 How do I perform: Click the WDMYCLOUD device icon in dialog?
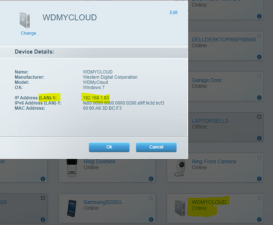pos(25,20)
